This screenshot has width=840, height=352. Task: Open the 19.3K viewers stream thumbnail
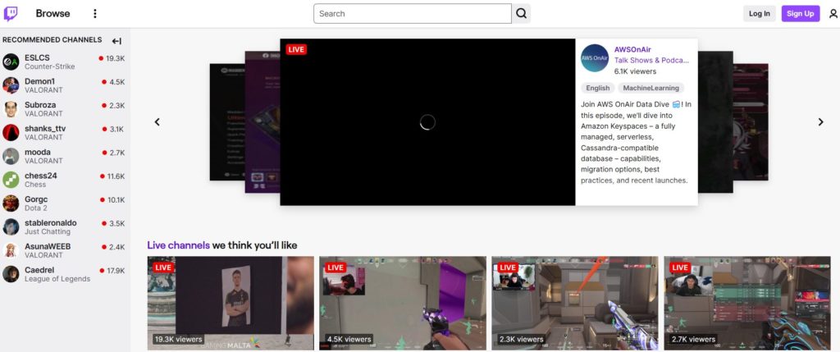pos(231,303)
